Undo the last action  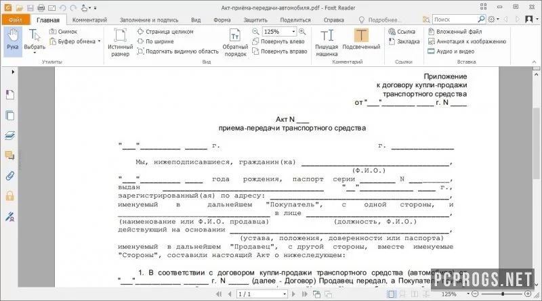(62, 7)
